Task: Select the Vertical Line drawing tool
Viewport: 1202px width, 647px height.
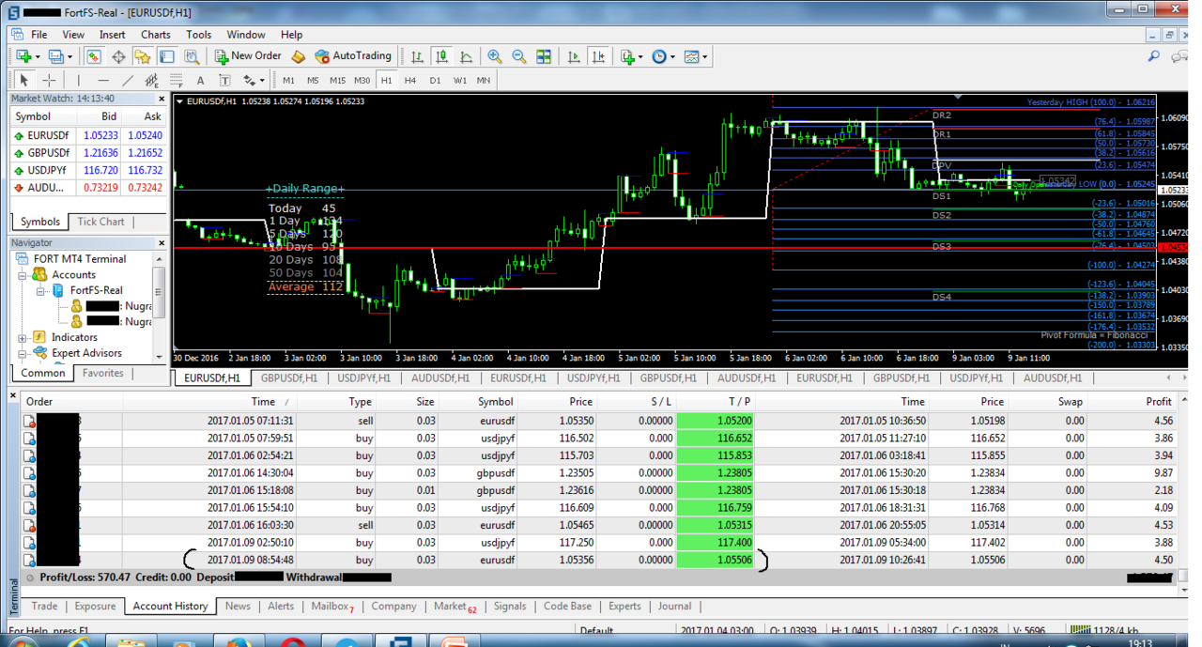Action: pyautogui.click(x=79, y=81)
